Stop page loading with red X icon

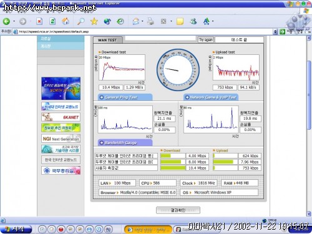pyautogui.click(x=39, y=21)
